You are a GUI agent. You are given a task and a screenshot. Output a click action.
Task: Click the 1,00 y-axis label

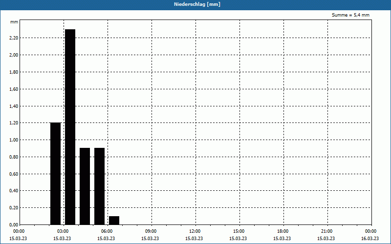14,140
